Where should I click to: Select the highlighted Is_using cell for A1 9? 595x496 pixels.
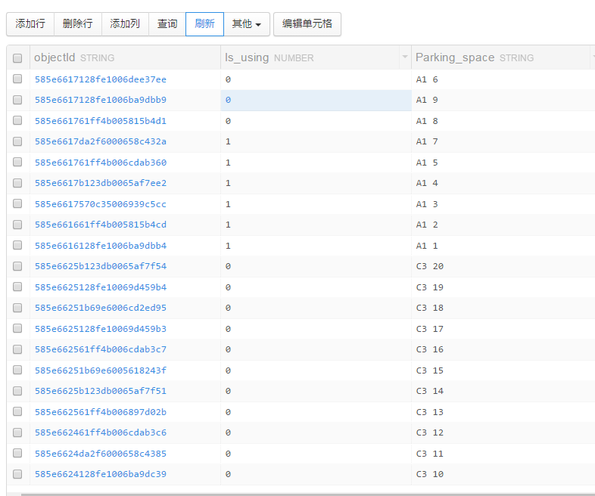(316, 100)
